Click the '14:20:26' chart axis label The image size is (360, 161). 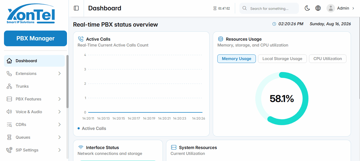point(198,118)
